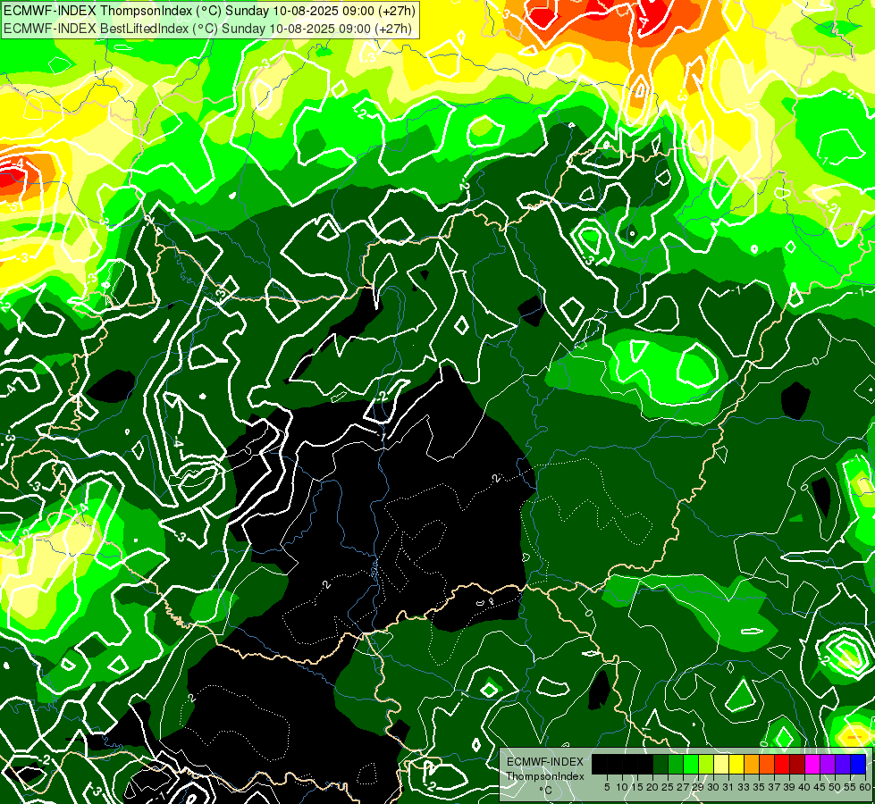Click the legend tick label '33'
The image size is (875, 804).
coord(744,787)
